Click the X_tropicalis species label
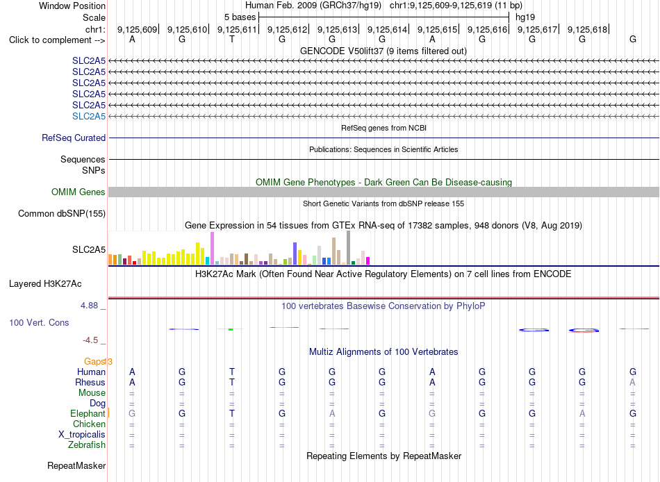660x482 pixels. click(x=82, y=435)
